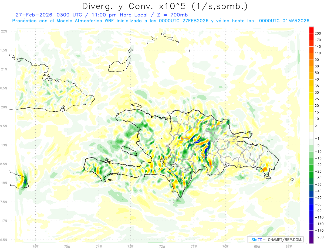
Task: Click the colorbar label -35
Action: click(318, 184)
